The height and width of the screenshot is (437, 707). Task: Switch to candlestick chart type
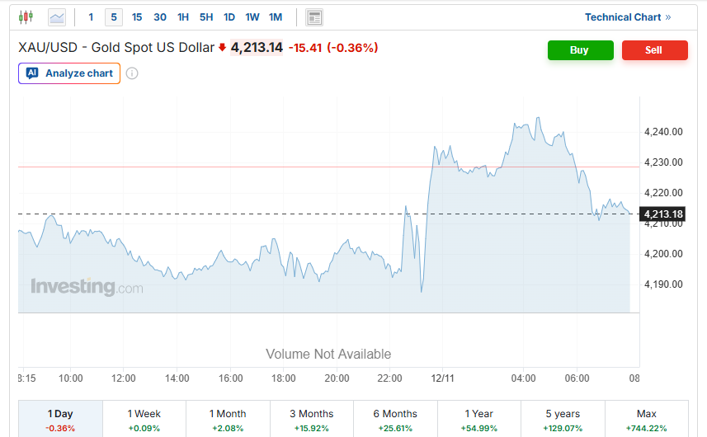click(26, 16)
